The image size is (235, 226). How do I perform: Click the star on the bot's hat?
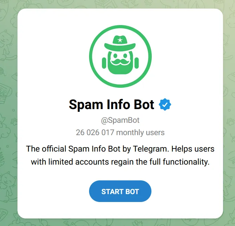tap(120, 40)
